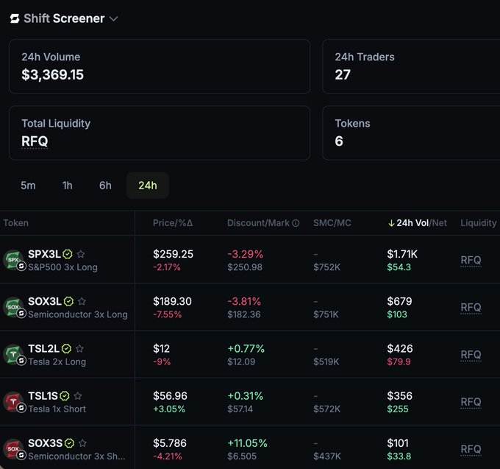Favorite TSL1S with the star
Viewport: 500px width, 469px height.
(78, 396)
